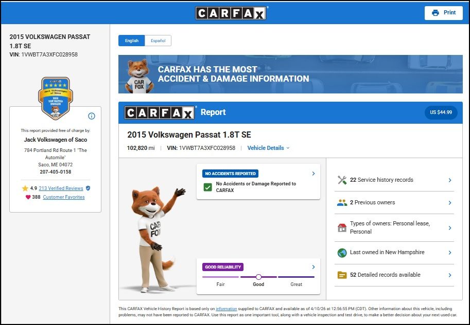Expand the No Accidents Reported chevron
470x325 pixels.
[314, 174]
